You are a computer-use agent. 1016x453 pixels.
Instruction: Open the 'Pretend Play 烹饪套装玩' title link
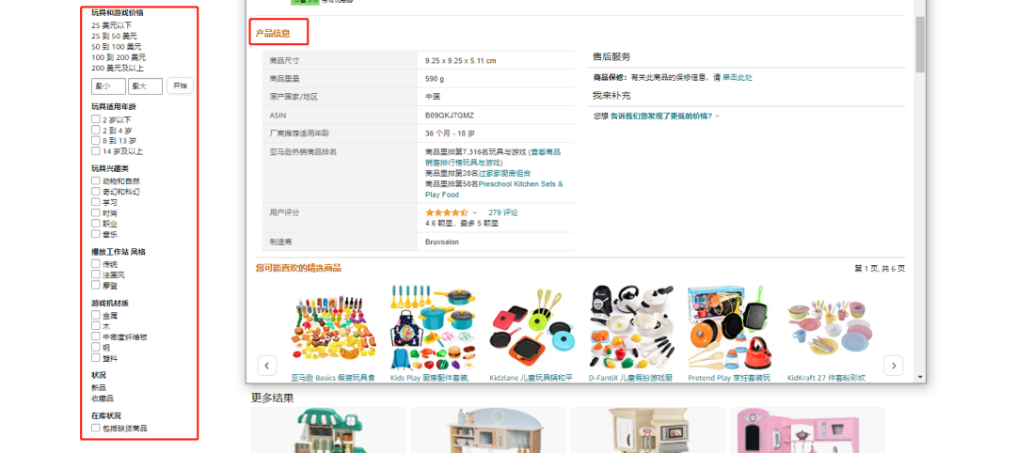(x=729, y=377)
